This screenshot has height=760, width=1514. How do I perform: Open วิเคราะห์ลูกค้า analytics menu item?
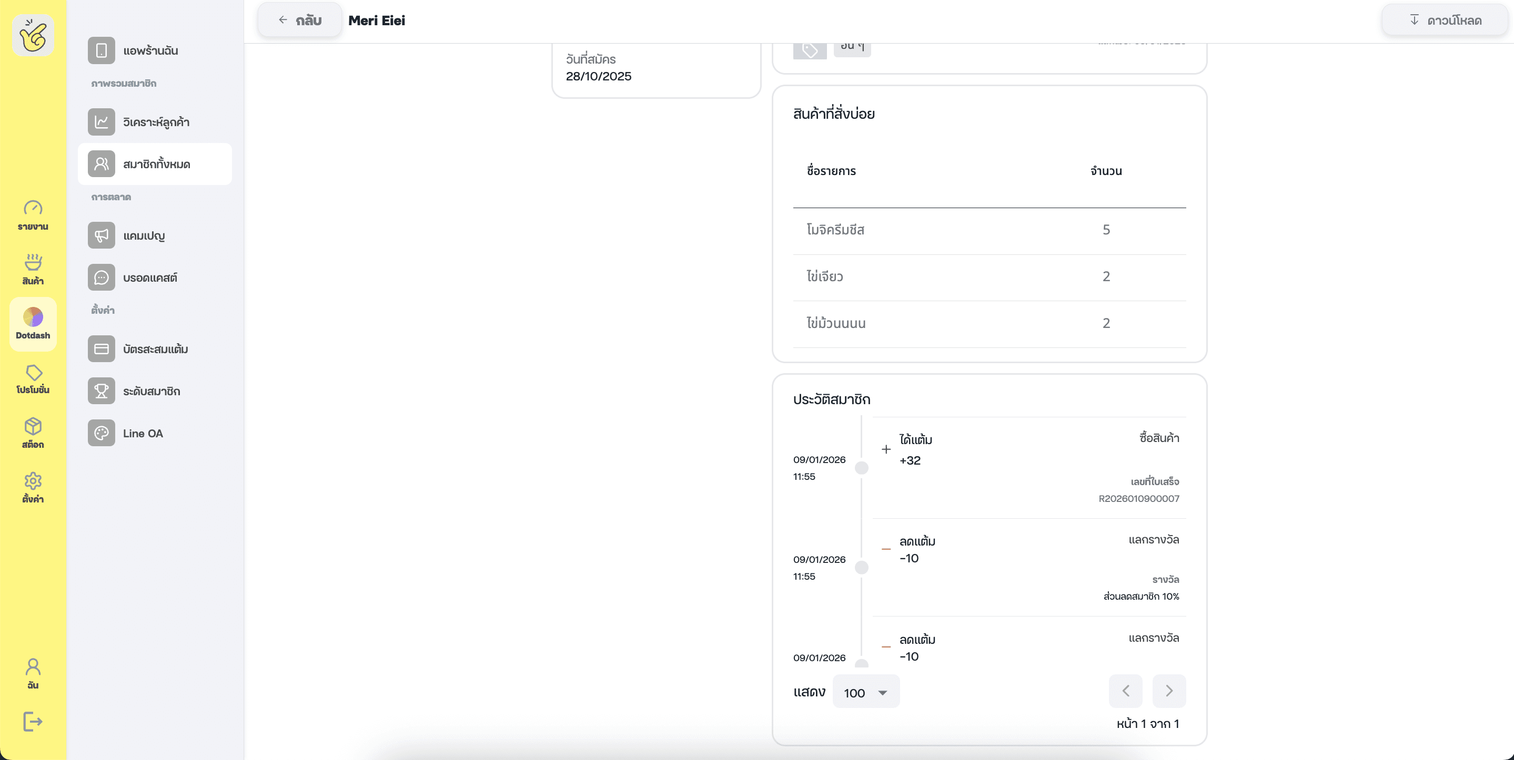click(x=155, y=122)
